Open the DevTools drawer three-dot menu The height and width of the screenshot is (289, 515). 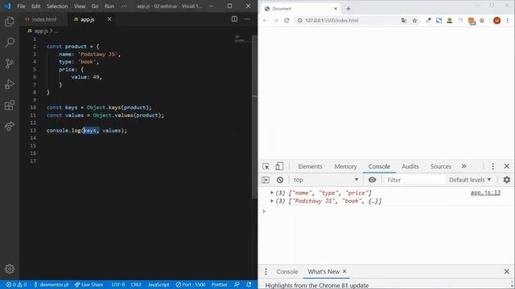coord(266,271)
